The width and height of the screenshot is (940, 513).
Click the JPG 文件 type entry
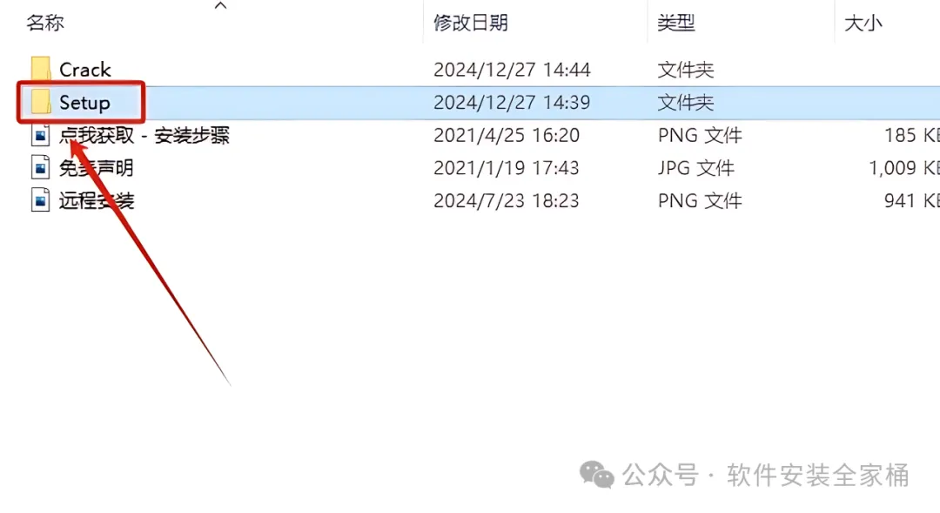click(696, 167)
